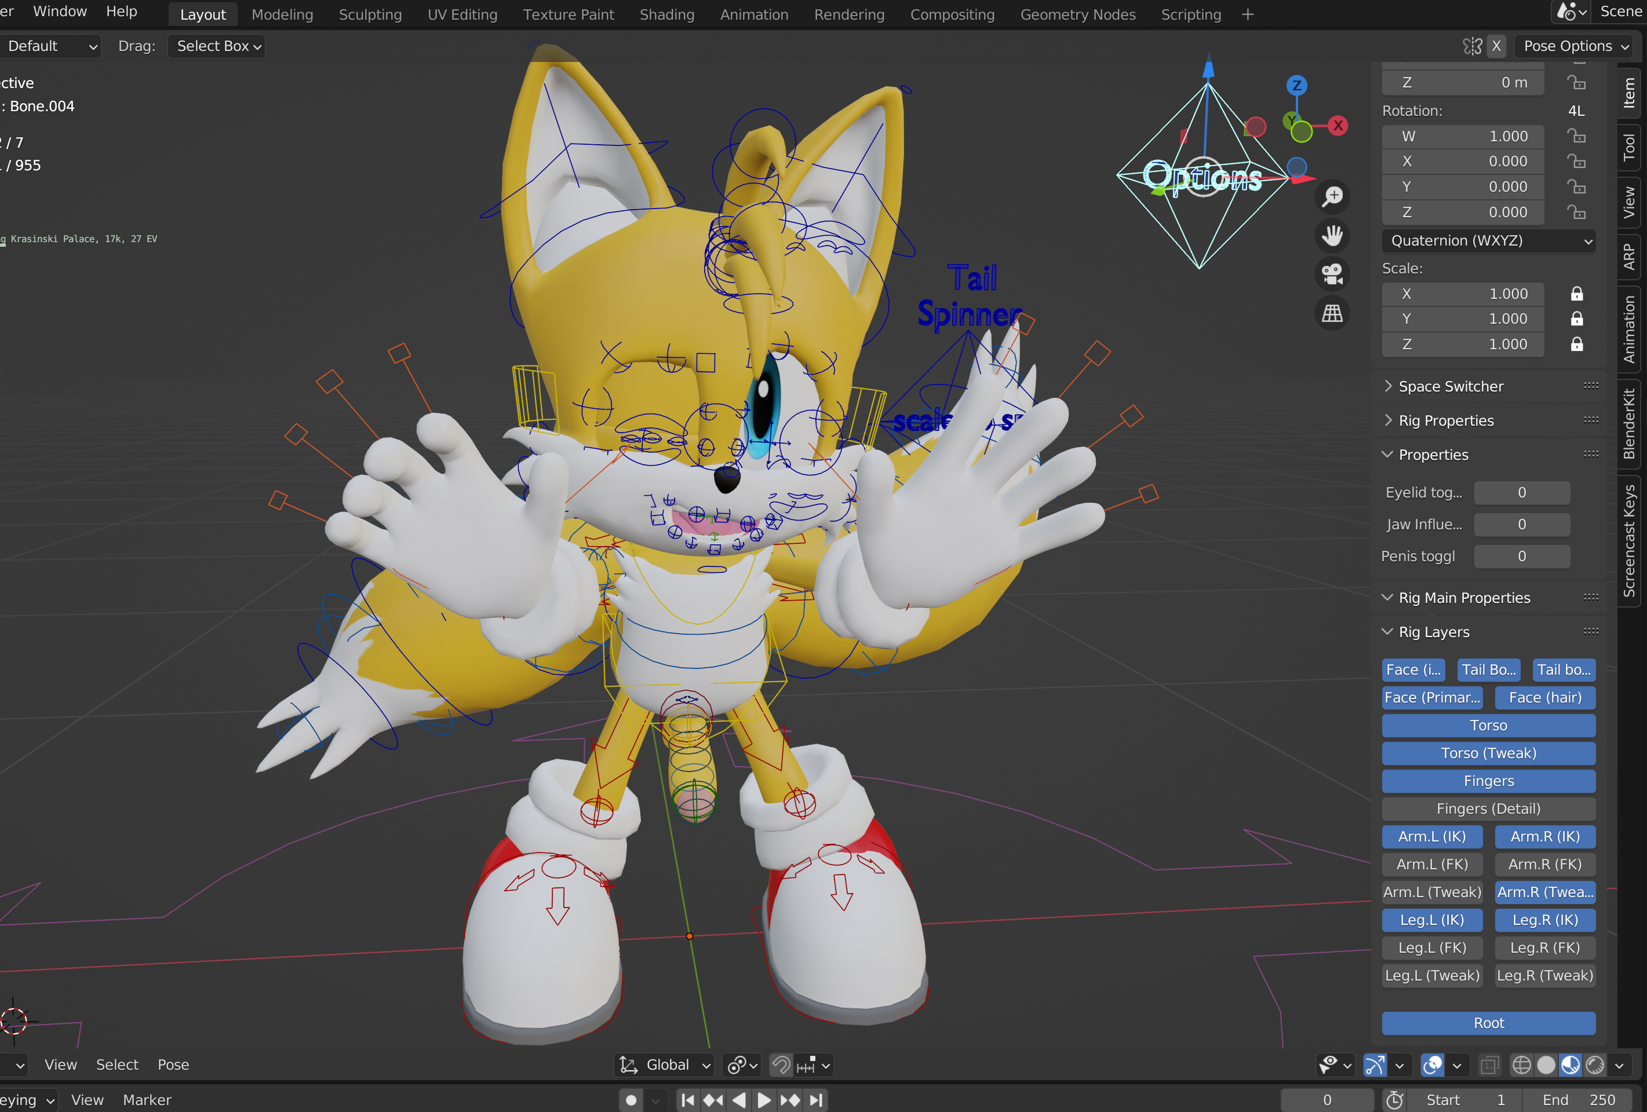1647x1112 pixels.
Task: Toggle show overlays button
Action: [1432, 1065]
